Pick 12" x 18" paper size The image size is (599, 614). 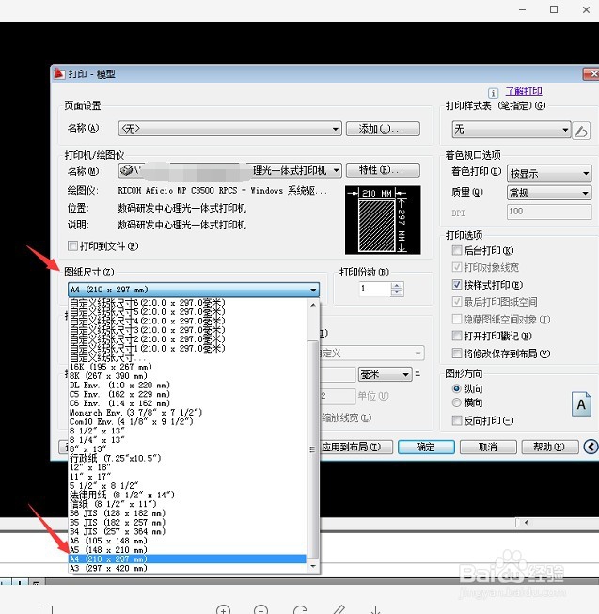[x=187, y=467]
